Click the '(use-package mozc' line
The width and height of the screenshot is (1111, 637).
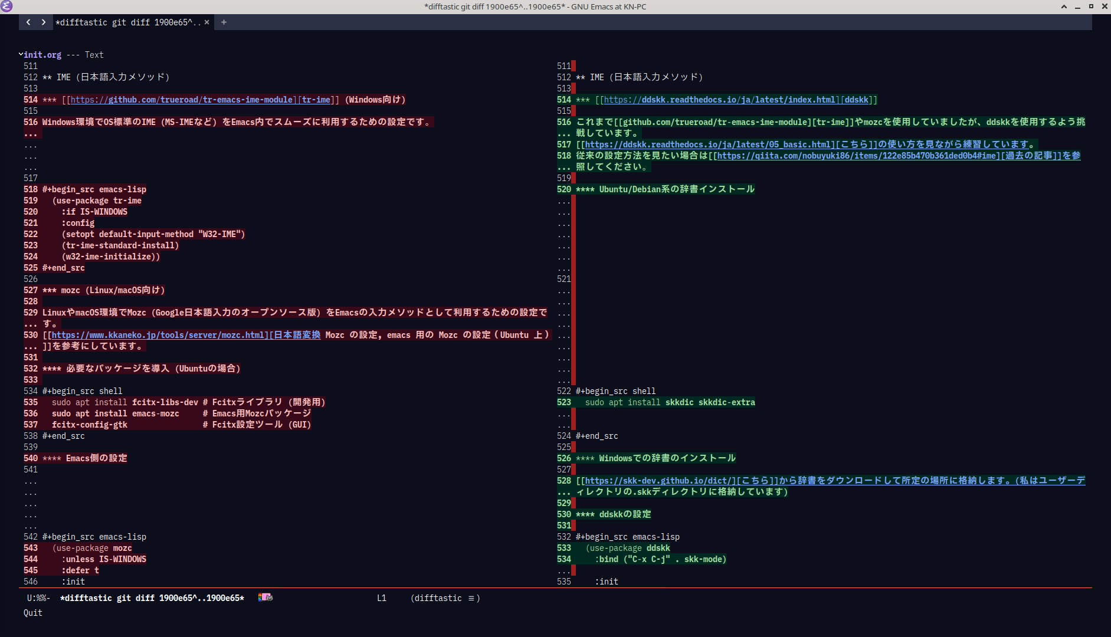[x=92, y=548]
